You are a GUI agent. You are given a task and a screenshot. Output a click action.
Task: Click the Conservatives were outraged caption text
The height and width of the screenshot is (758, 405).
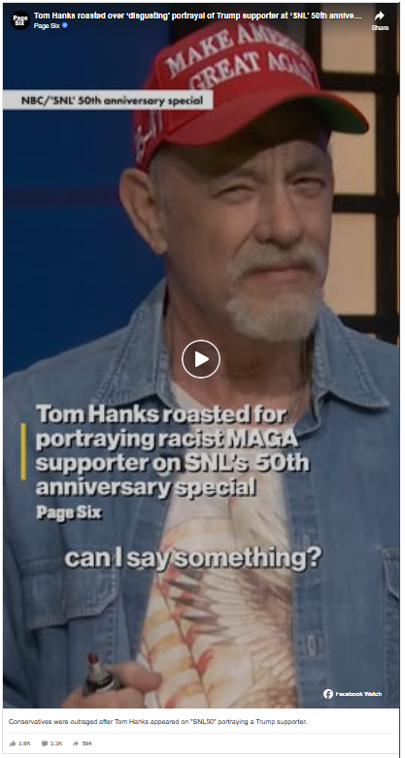[157, 722]
